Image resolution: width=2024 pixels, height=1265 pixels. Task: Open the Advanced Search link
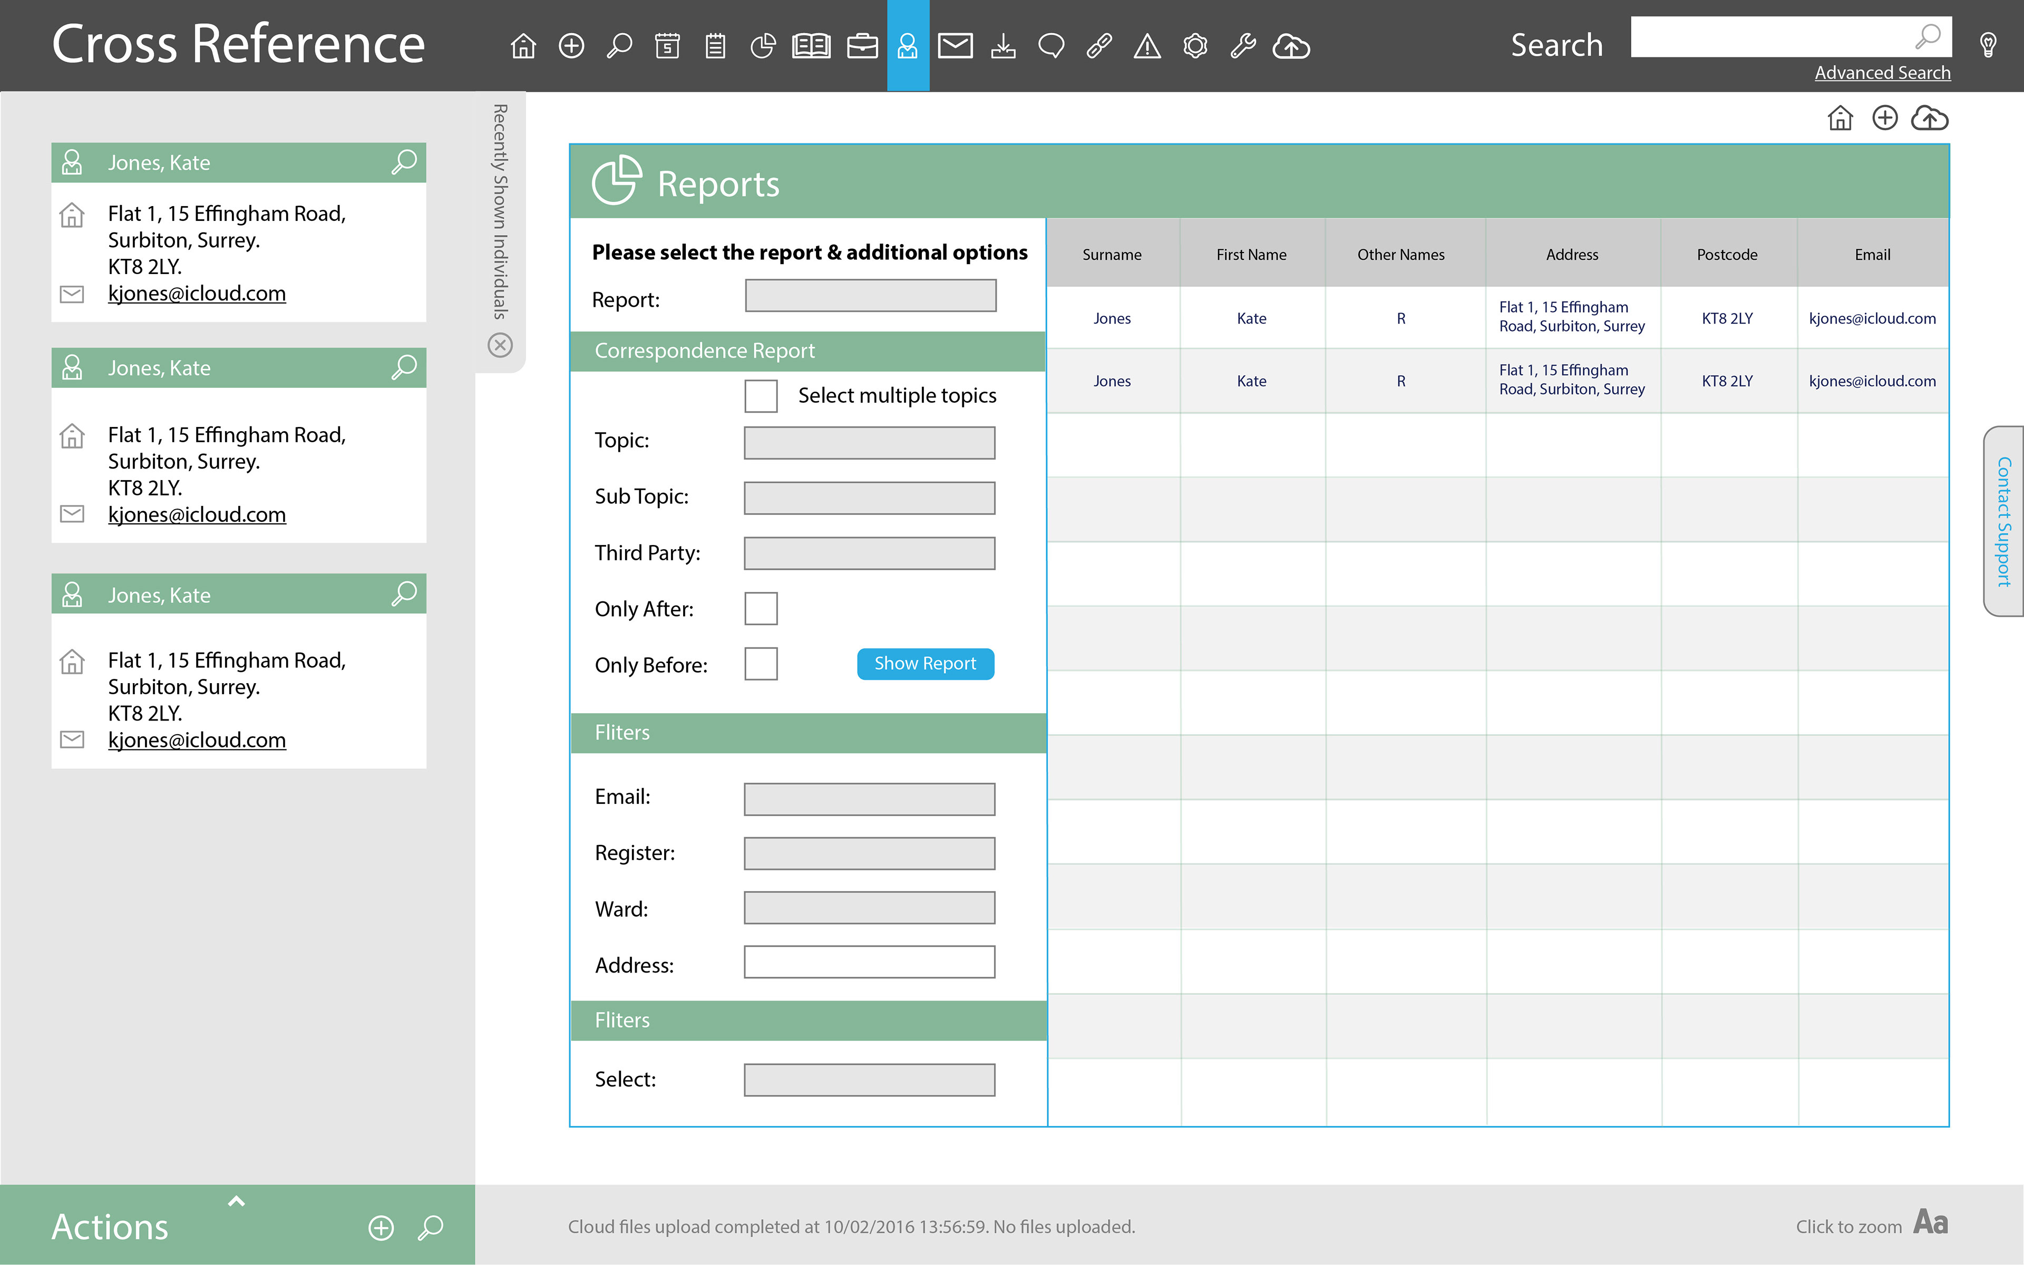click(1882, 73)
